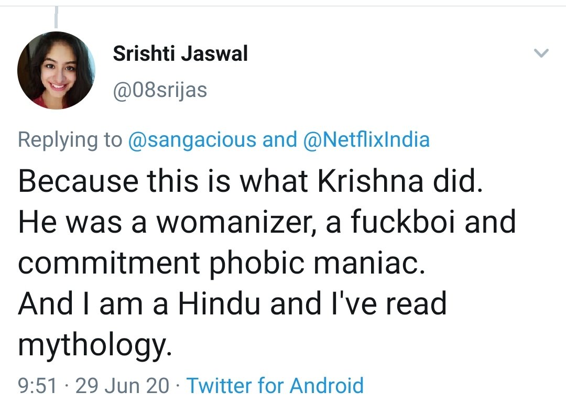Click the line "Because this is what Krishna did."
Screen dimensions: 566x414
click(x=251, y=180)
